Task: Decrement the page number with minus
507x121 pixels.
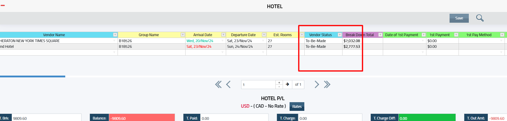Action: [x=279, y=87]
